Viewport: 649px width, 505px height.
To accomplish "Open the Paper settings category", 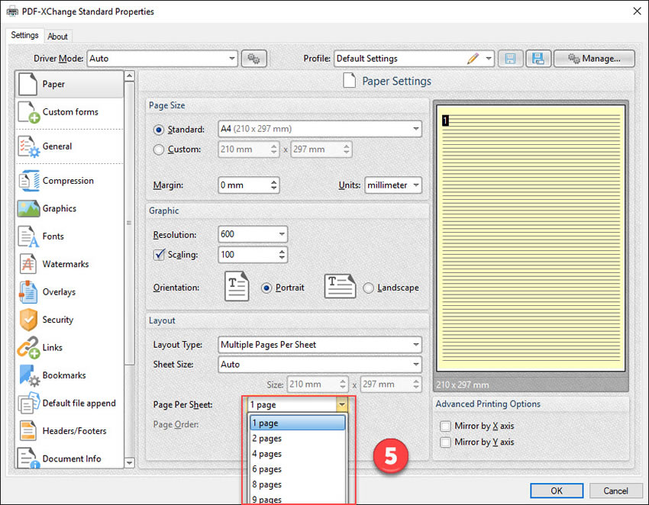I will tap(69, 84).
